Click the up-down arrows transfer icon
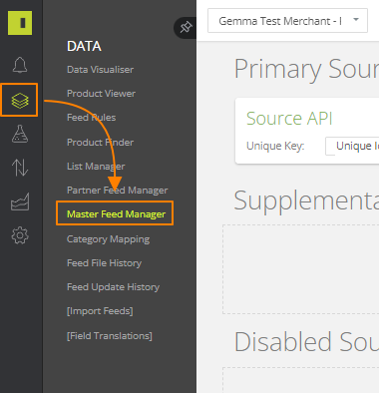 point(20,168)
